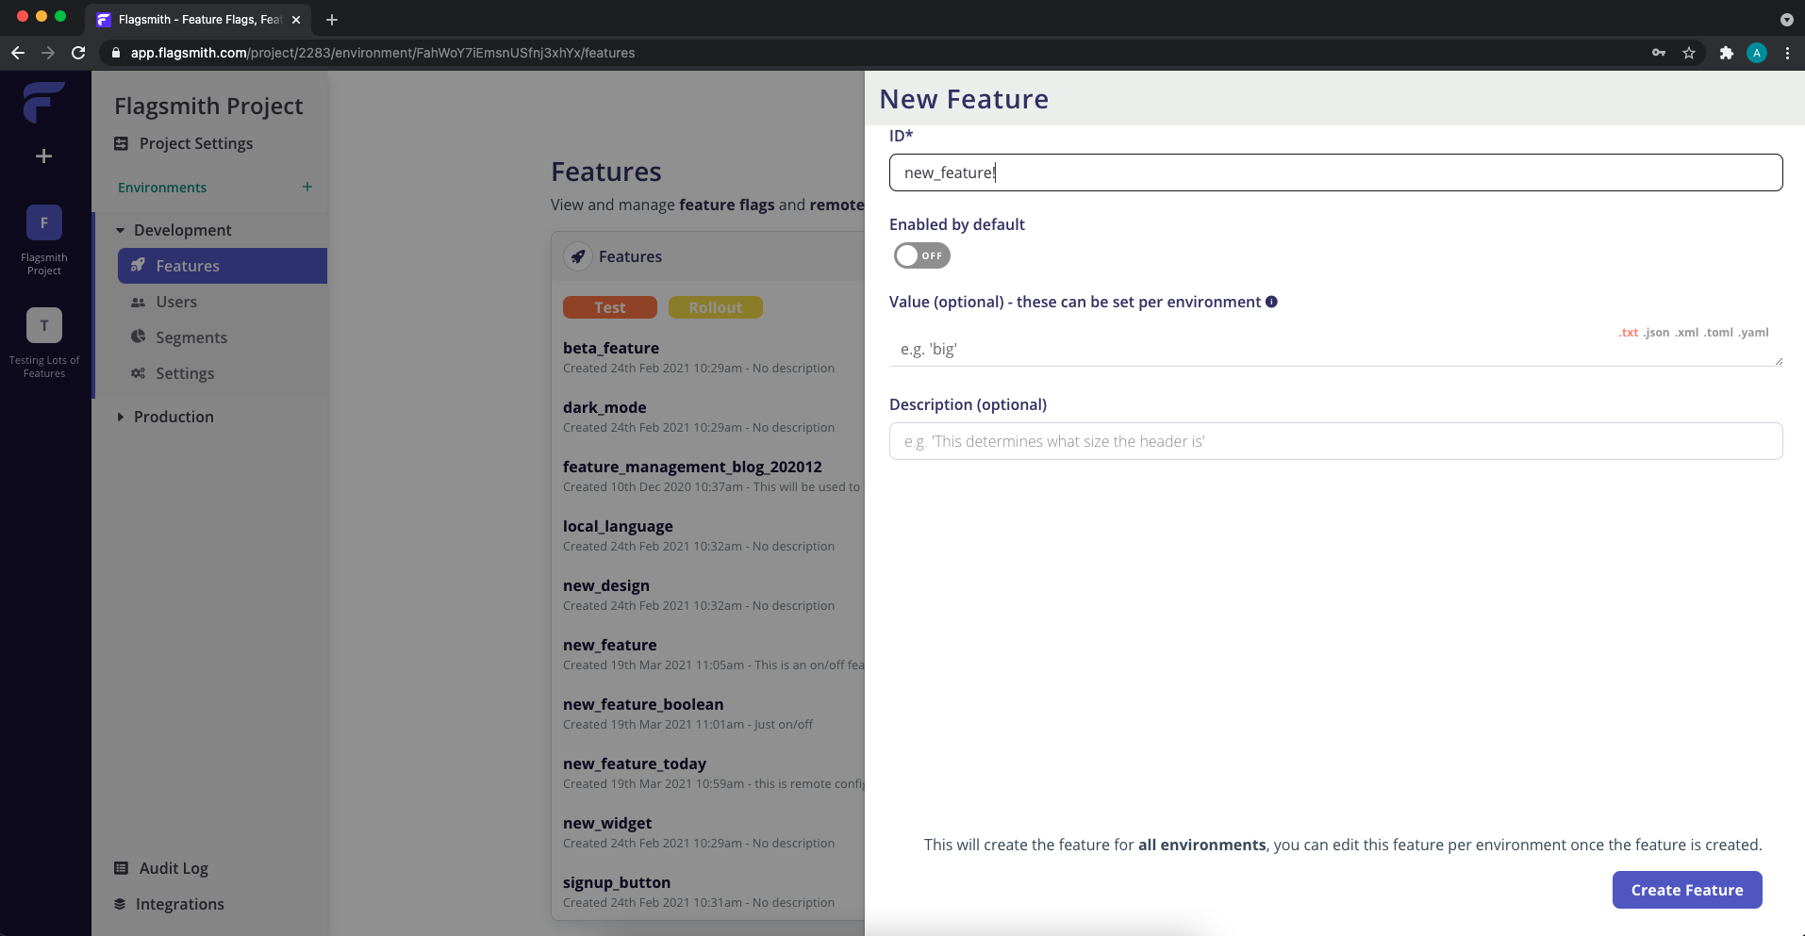The image size is (1805, 936).
Task: Open a new browser tab
Action: pyautogui.click(x=332, y=19)
